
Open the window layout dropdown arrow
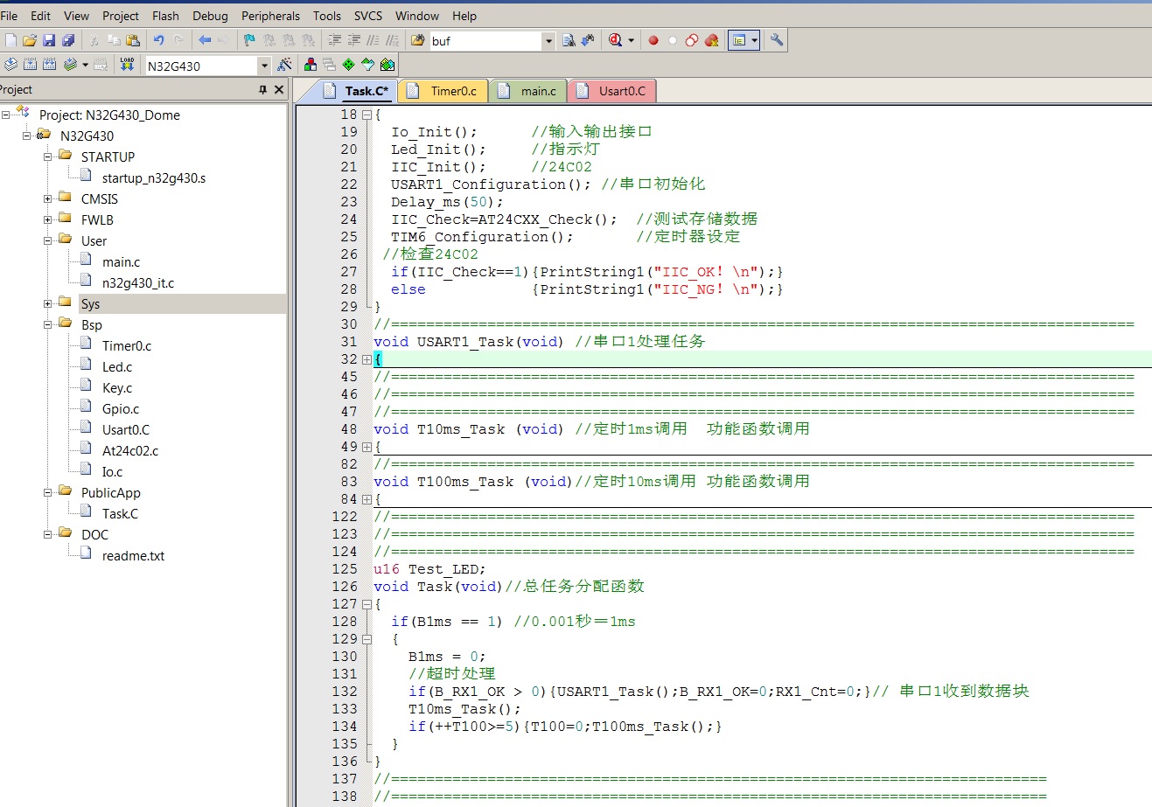[x=754, y=40]
